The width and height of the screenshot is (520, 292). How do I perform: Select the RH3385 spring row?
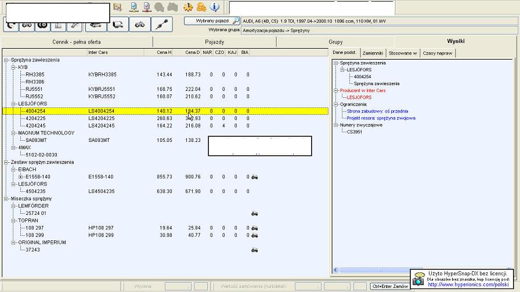(x=165, y=75)
